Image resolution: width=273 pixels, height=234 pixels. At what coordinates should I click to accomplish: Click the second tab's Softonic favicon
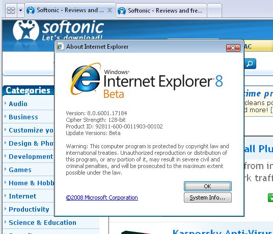pos(122,11)
